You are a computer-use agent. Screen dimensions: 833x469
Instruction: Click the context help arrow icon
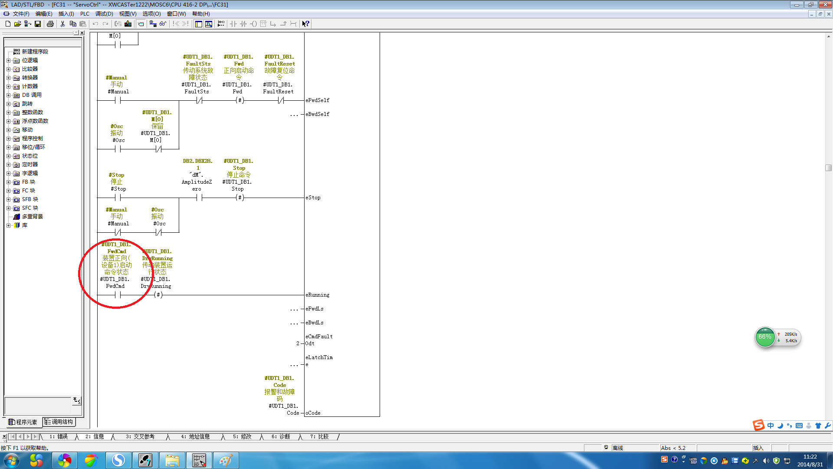click(x=306, y=24)
